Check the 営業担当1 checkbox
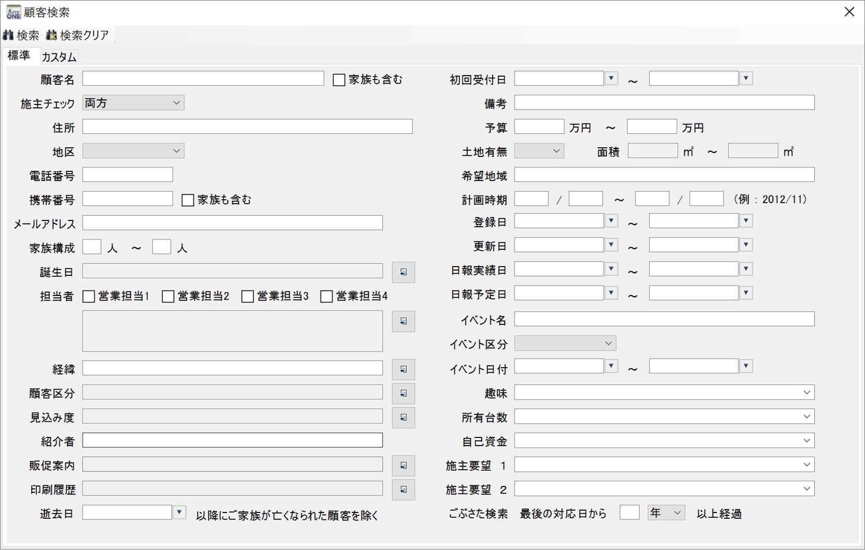The height and width of the screenshot is (550, 865). click(x=89, y=297)
